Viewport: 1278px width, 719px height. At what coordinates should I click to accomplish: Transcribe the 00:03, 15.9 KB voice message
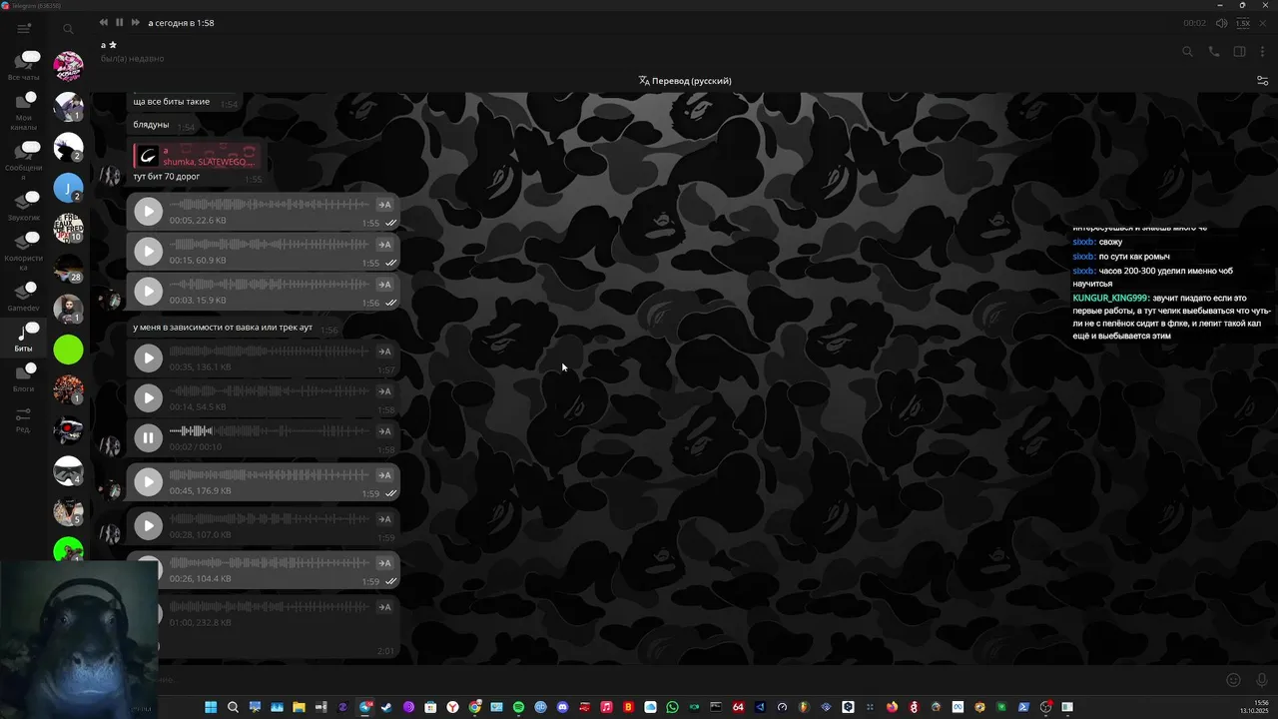pos(384,285)
